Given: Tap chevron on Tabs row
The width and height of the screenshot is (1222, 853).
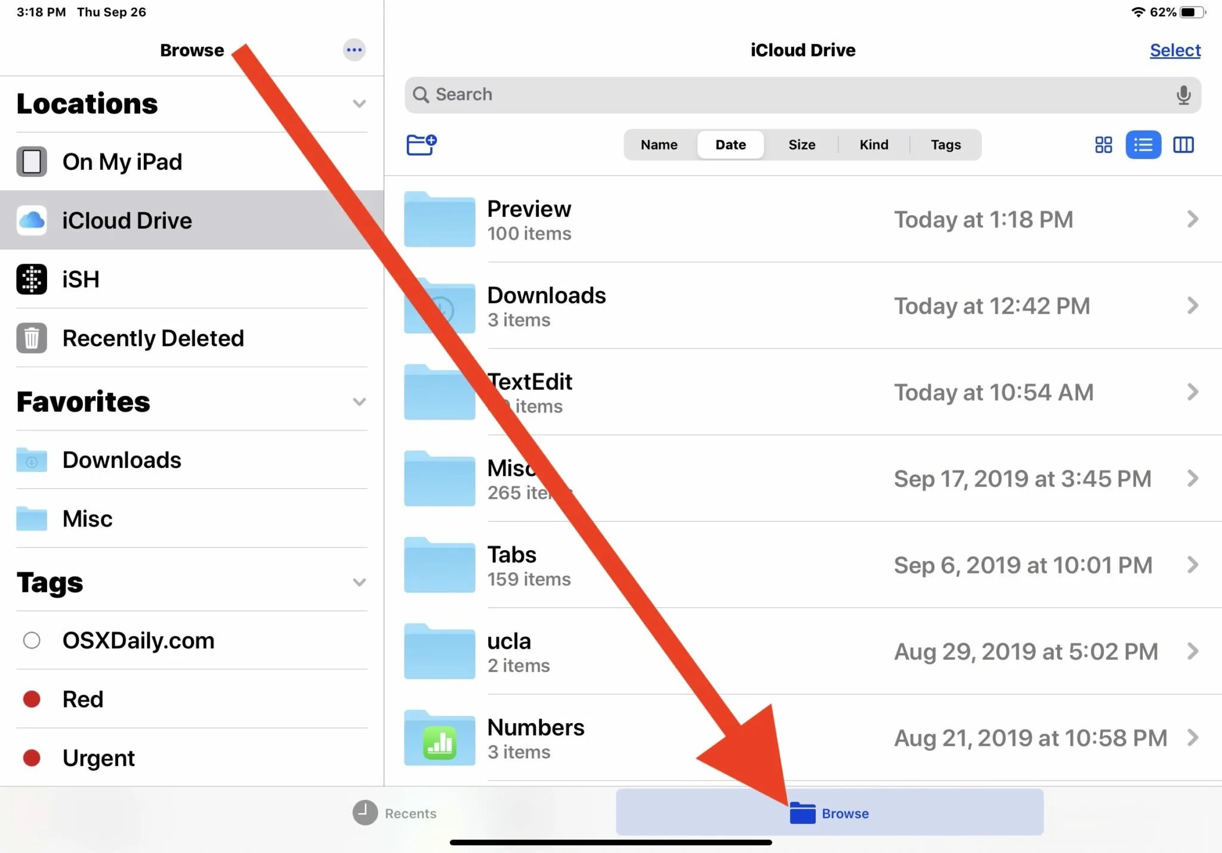Looking at the screenshot, I should pyautogui.click(x=1192, y=565).
